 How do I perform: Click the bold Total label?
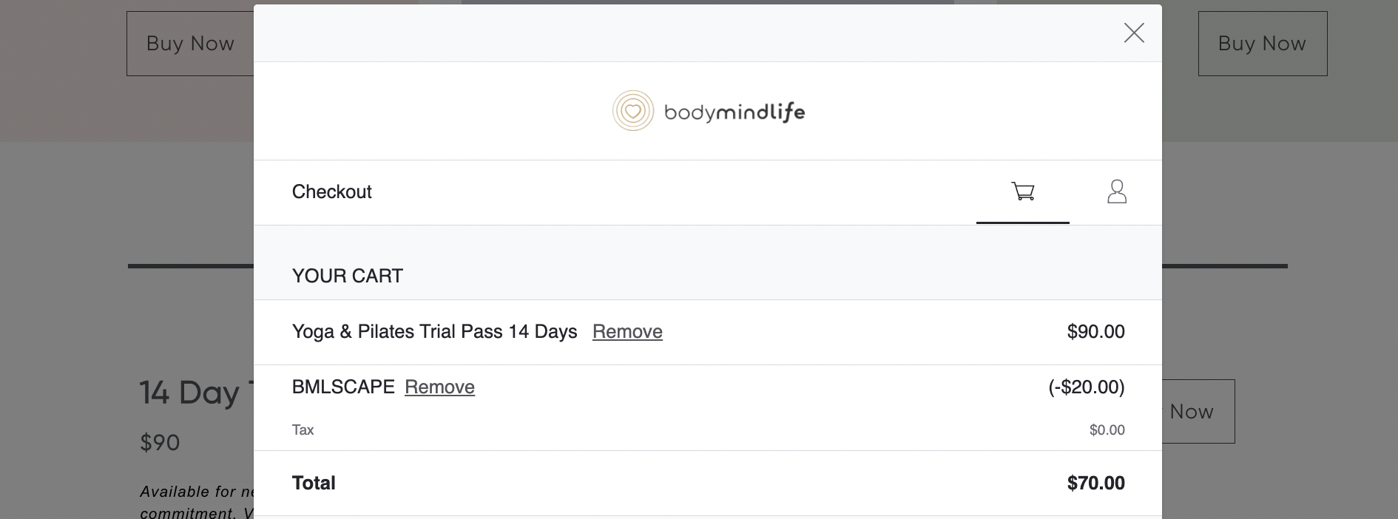(314, 483)
